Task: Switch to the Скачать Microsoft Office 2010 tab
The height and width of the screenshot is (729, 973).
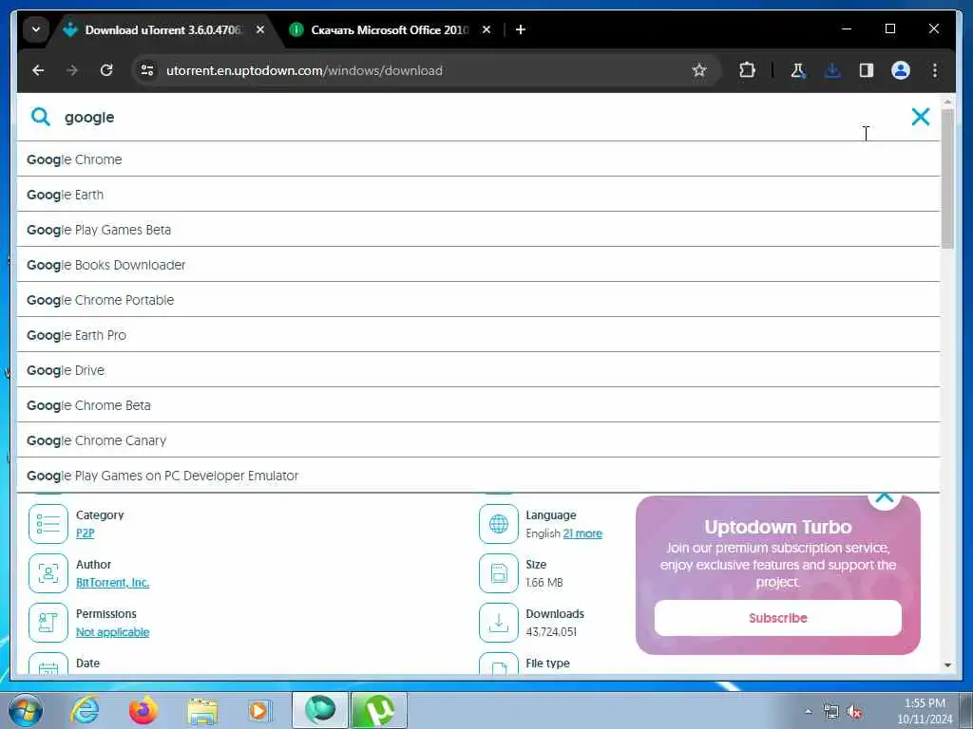Action: (x=389, y=29)
